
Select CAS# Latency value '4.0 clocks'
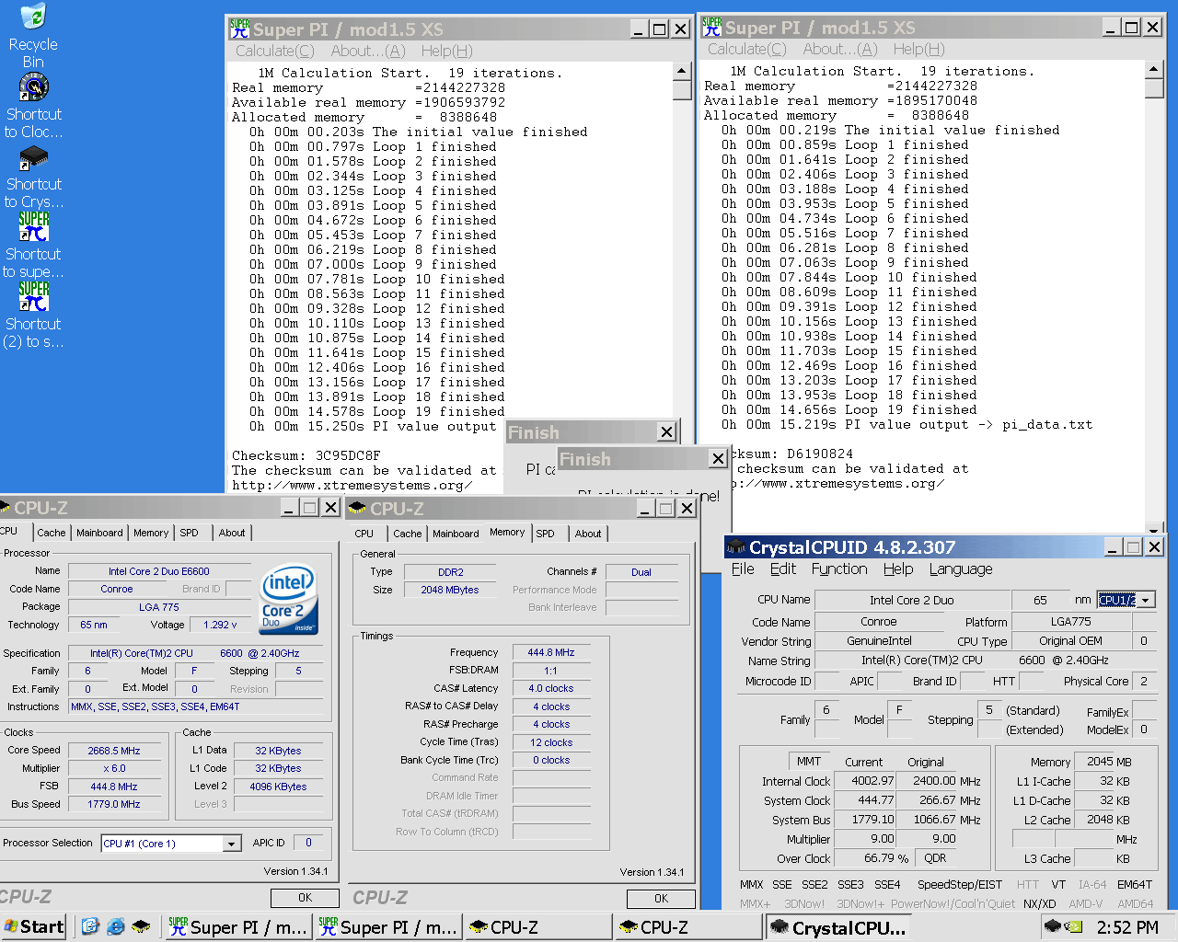(x=551, y=688)
